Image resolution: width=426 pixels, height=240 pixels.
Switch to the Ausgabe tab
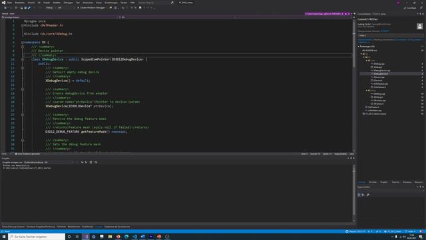click(x=99, y=227)
